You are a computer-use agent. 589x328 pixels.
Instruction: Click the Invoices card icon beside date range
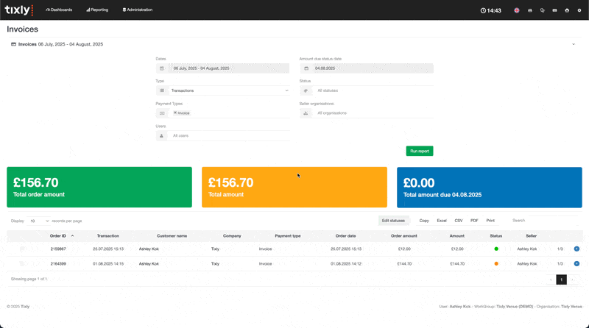13,44
